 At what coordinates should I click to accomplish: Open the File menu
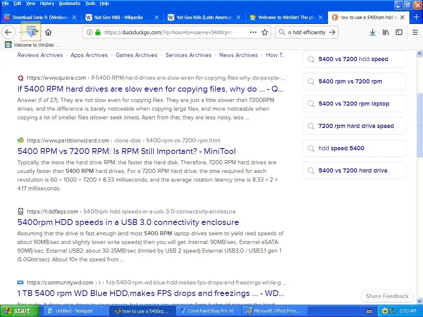coord(5,3)
